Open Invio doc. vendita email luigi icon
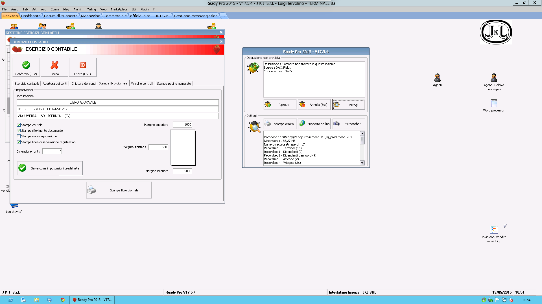Screen dimensions: 542x304 pos(494,230)
